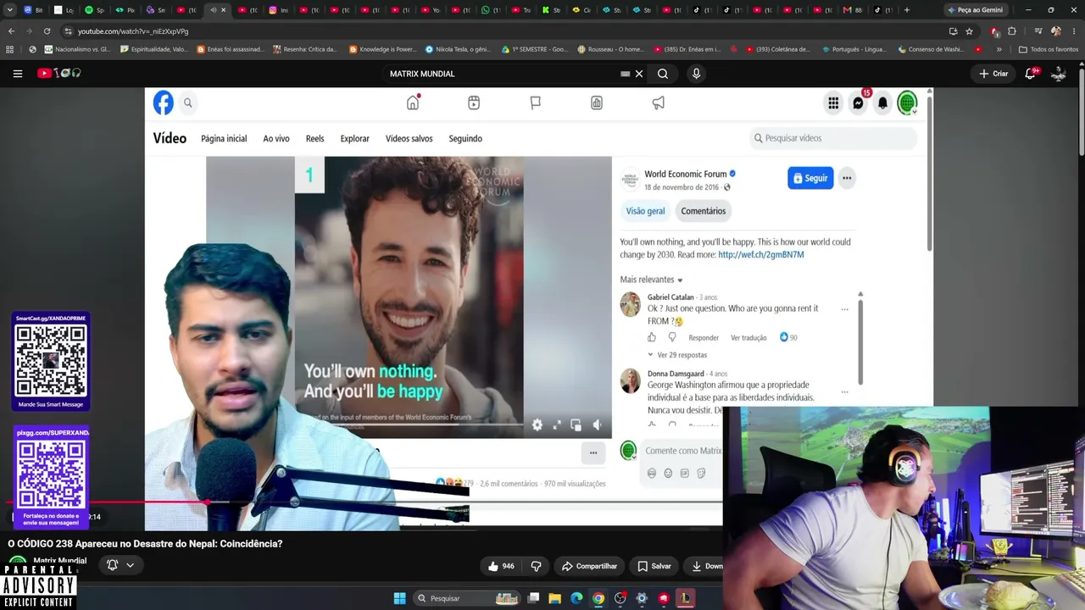Save the video with Salvar
1085x610 pixels.
pyautogui.click(x=654, y=566)
